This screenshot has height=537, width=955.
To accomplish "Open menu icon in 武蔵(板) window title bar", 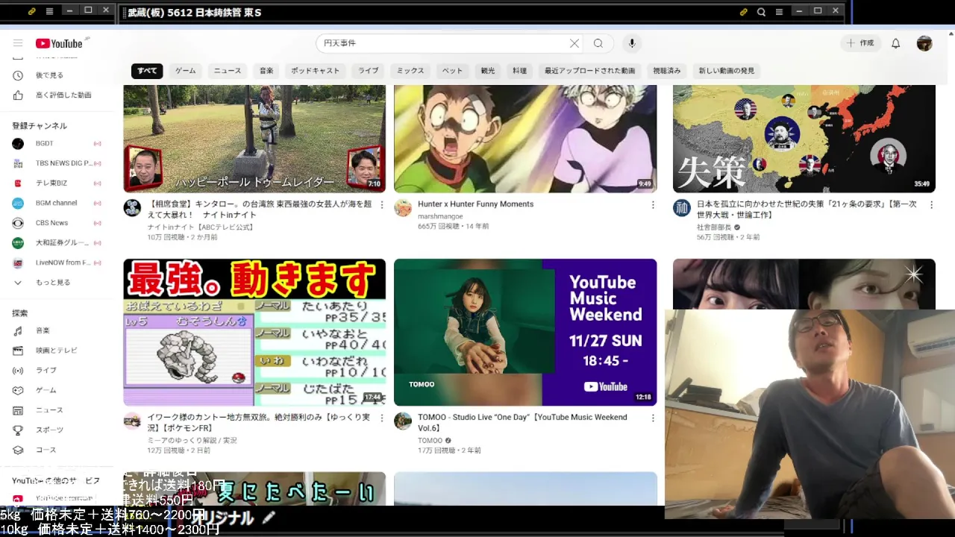I will coord(779,11).
